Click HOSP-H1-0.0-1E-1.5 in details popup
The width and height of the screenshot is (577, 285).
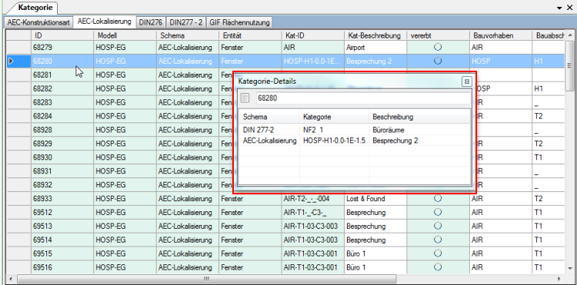[334, 141]
